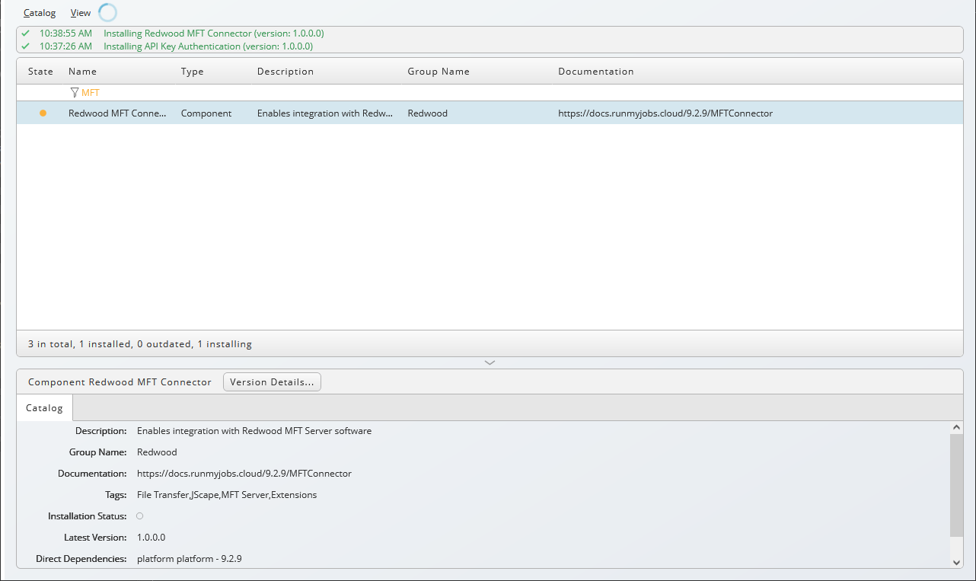The height and width of the screenshot is (581, 976).
Task: Click the loading spinner icon
Action: point(108,12)
